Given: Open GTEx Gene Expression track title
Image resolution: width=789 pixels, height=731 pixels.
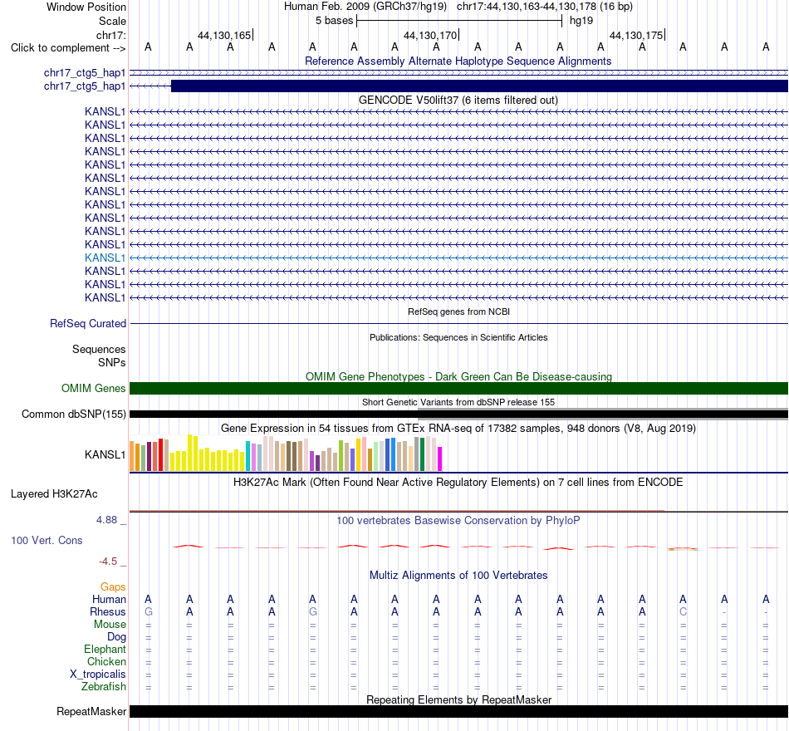Looking at the screenshot, I should 458,429.
